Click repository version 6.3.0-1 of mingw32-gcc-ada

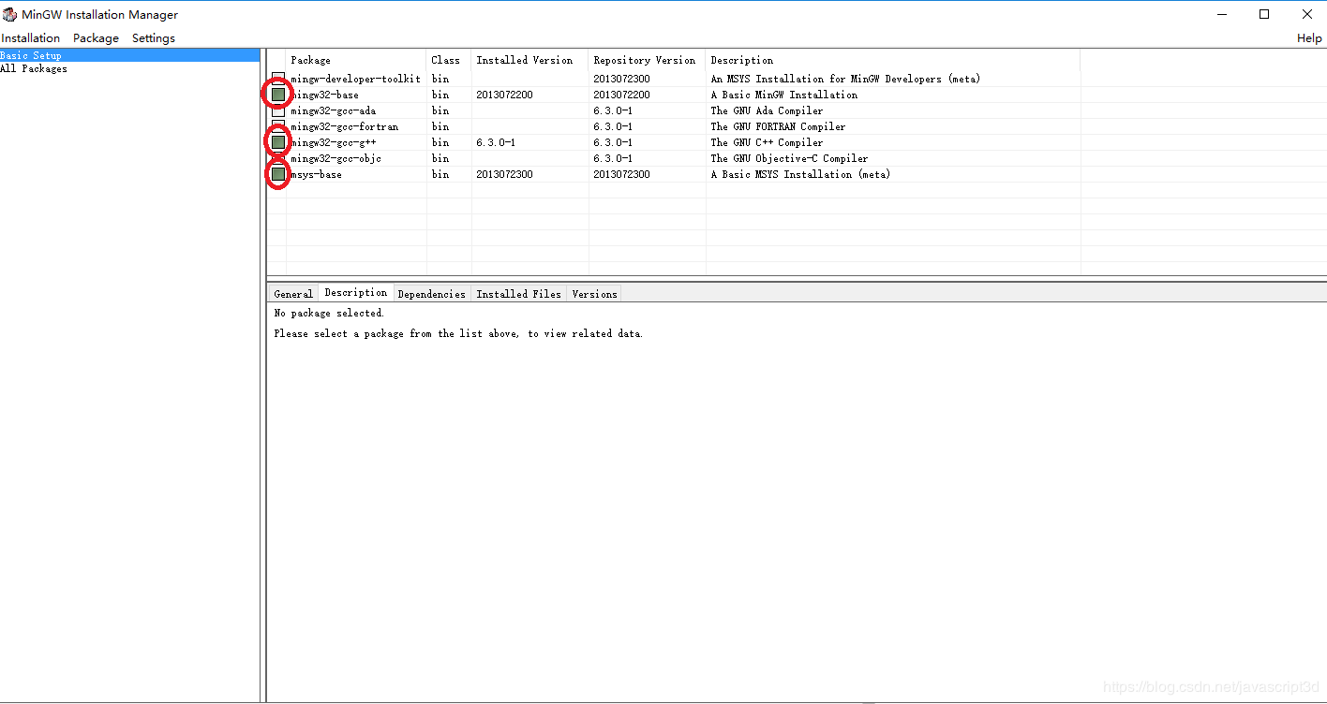[x=613, y=110]
